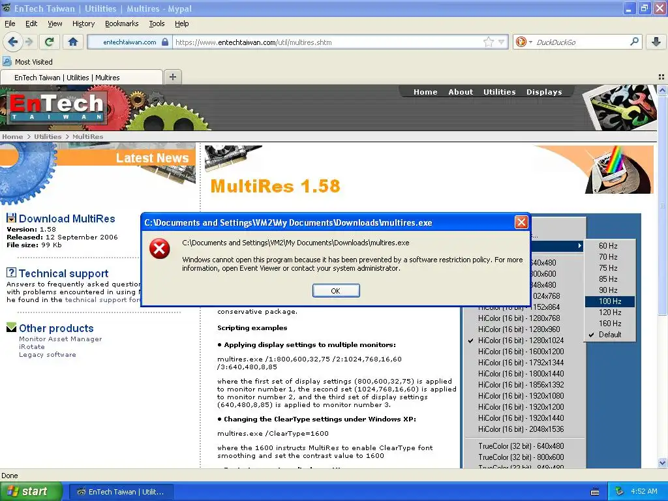Image resolution: width=668 pixels, height=501 pixels.
Task: Go to the Home page icon
Action: [x=73, y=42]
